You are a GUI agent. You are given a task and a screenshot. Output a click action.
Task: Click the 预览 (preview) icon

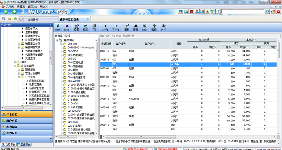click(85, 27)
